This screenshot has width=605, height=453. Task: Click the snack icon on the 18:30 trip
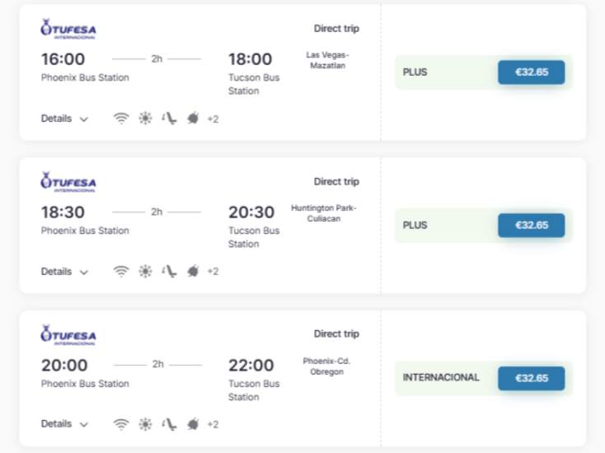coord(193,271)
